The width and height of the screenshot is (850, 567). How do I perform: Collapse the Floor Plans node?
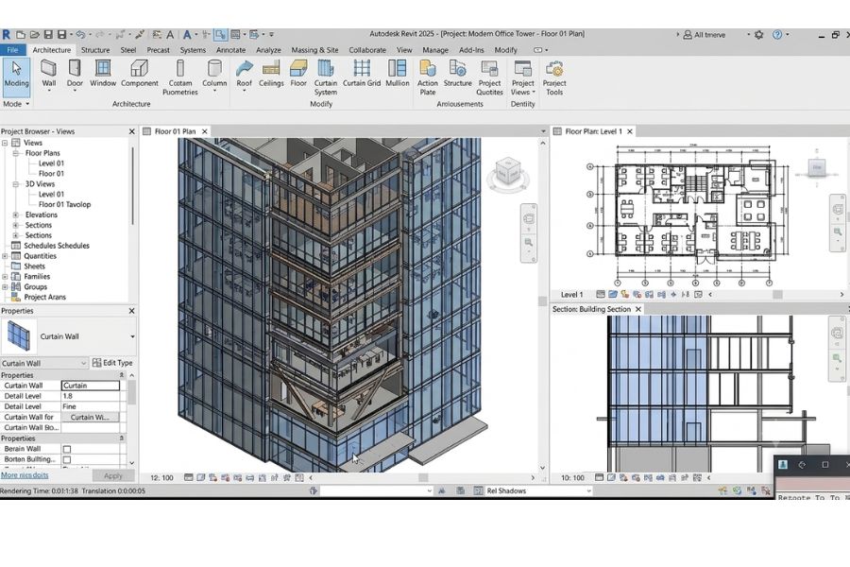(16, 153)
